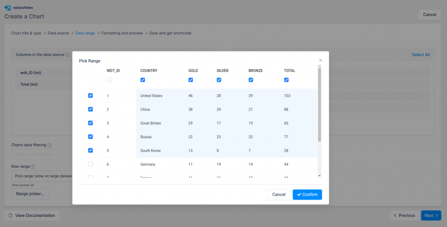The width and height of the screenshot is (447, 227).
Task: Close the Pick Range dialog with X
Action: click(x=320, y=61)
